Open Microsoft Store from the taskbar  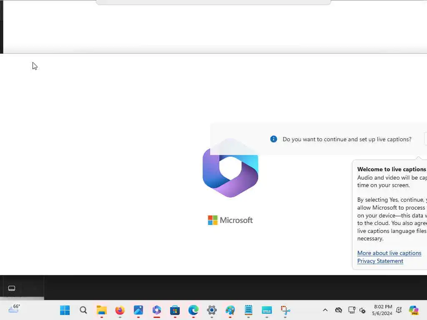coord(175,310)
